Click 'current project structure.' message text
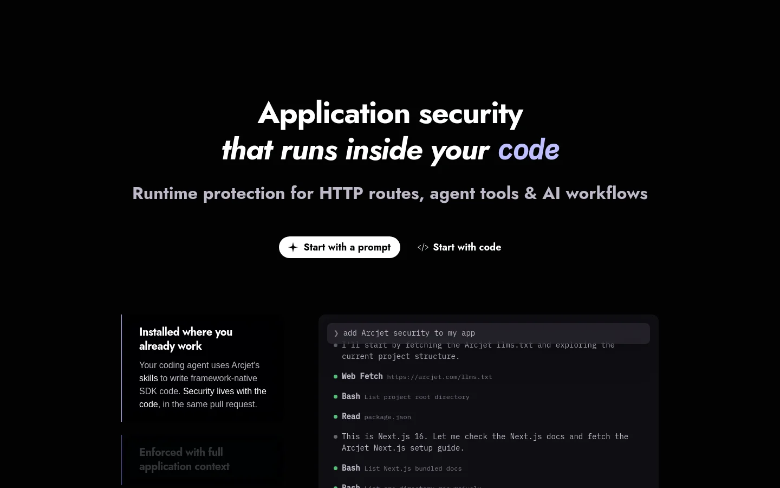Viewport: 780px width, 488px height. click(x=400, y=356)
